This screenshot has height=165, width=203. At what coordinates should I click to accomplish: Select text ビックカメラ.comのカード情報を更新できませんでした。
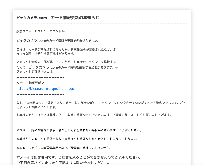(58, 41)
